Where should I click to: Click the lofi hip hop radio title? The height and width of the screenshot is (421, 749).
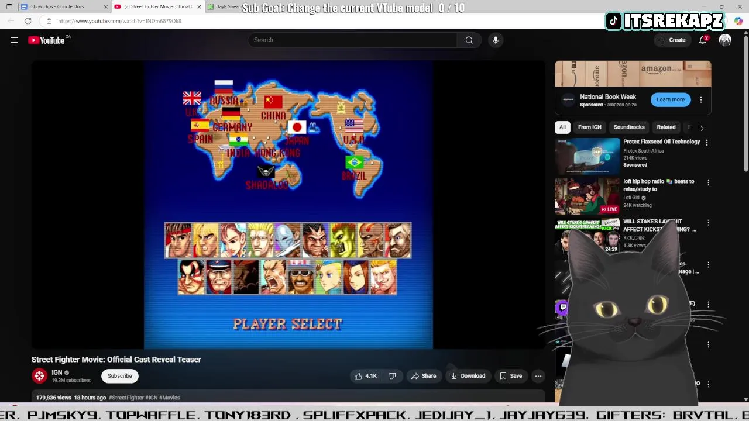[x=658, y=185]
